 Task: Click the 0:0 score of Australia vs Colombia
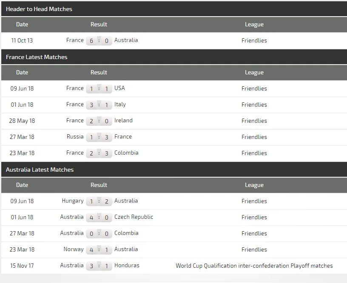pyautogui.click(x=99, y=234)
